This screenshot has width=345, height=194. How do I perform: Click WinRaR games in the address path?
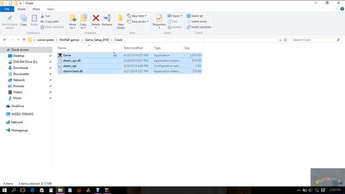[69, 40]
